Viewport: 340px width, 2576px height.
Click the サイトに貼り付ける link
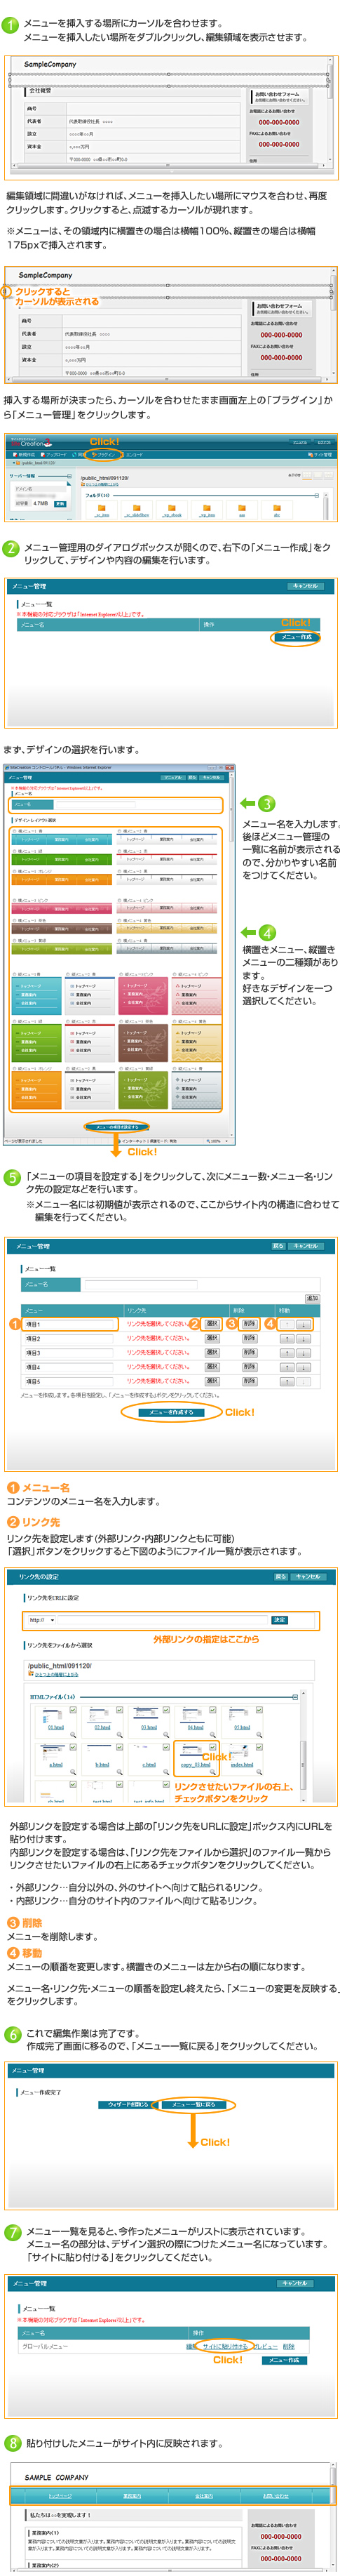pos(225,2345)
